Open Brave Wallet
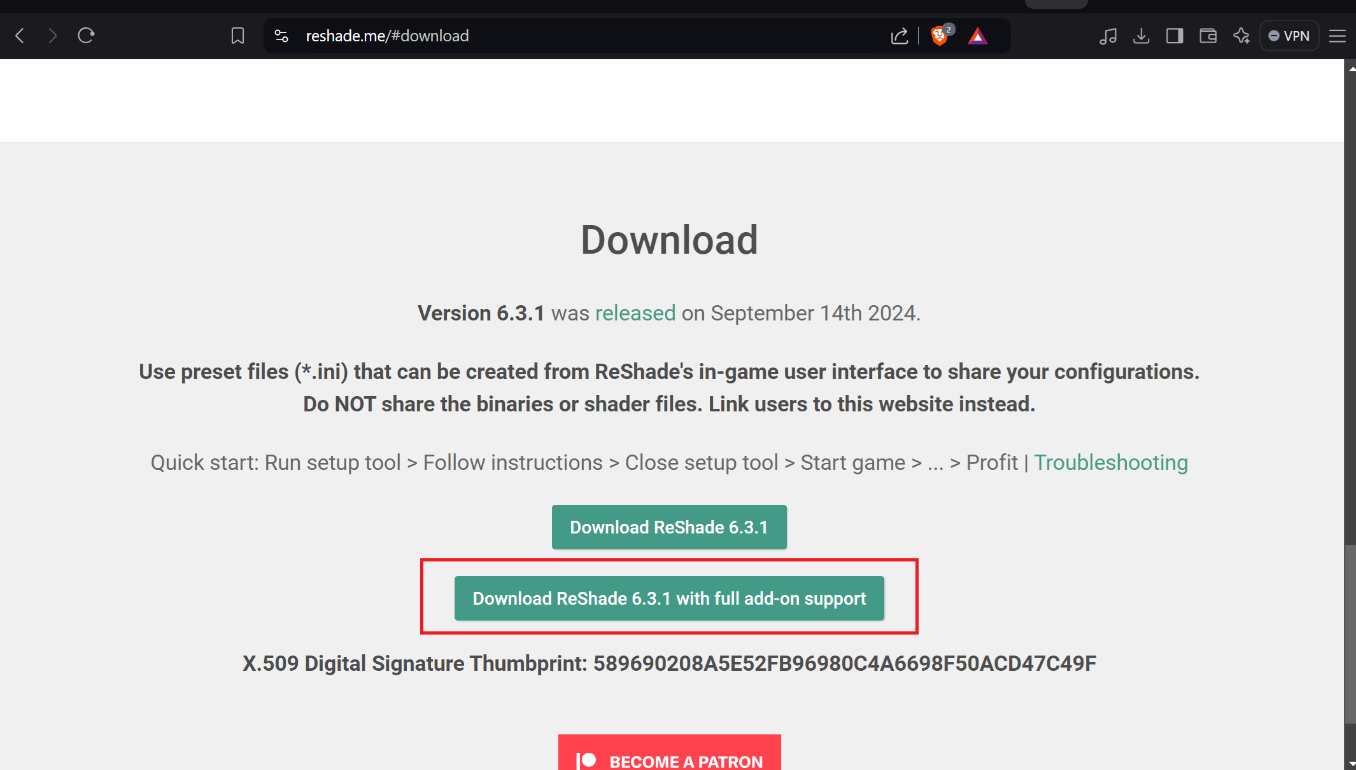The height and width of the screenshot is (770, 1356). [x=1208, y=36]
